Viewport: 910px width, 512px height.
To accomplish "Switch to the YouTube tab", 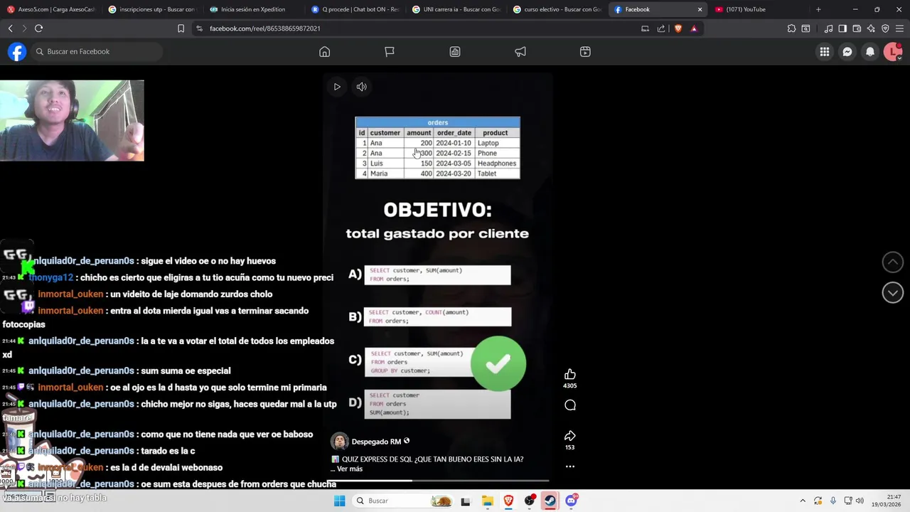I will pyautogui.click(x=759, y=9).
